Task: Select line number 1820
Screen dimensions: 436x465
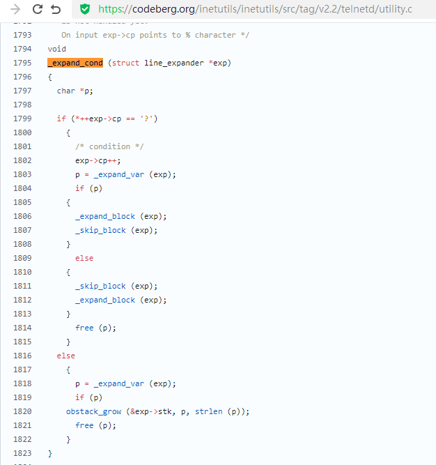Action: pos(22,411)
